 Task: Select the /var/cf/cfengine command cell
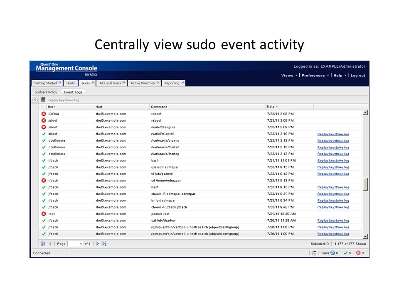point(163,127)
